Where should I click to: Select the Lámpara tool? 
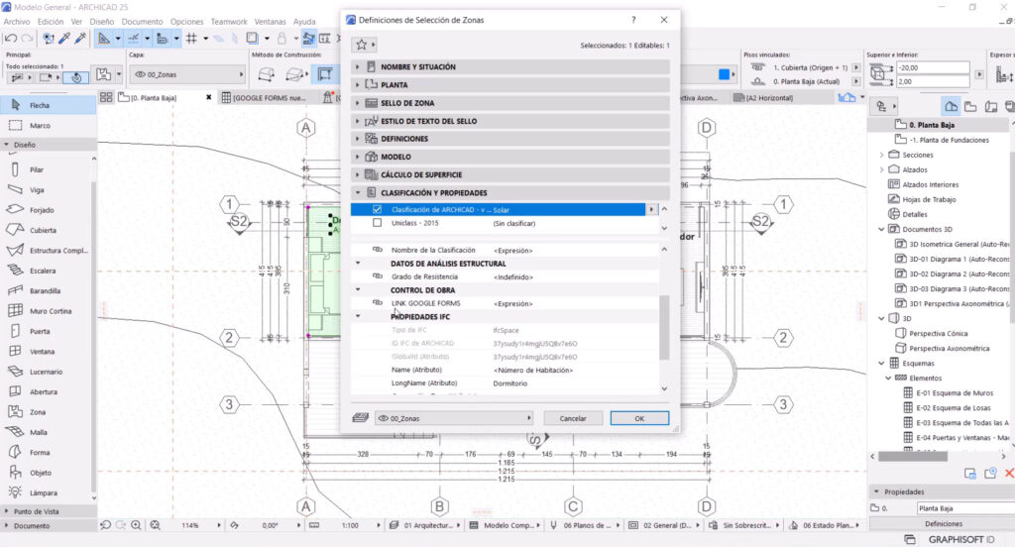[x=45, y=492]
